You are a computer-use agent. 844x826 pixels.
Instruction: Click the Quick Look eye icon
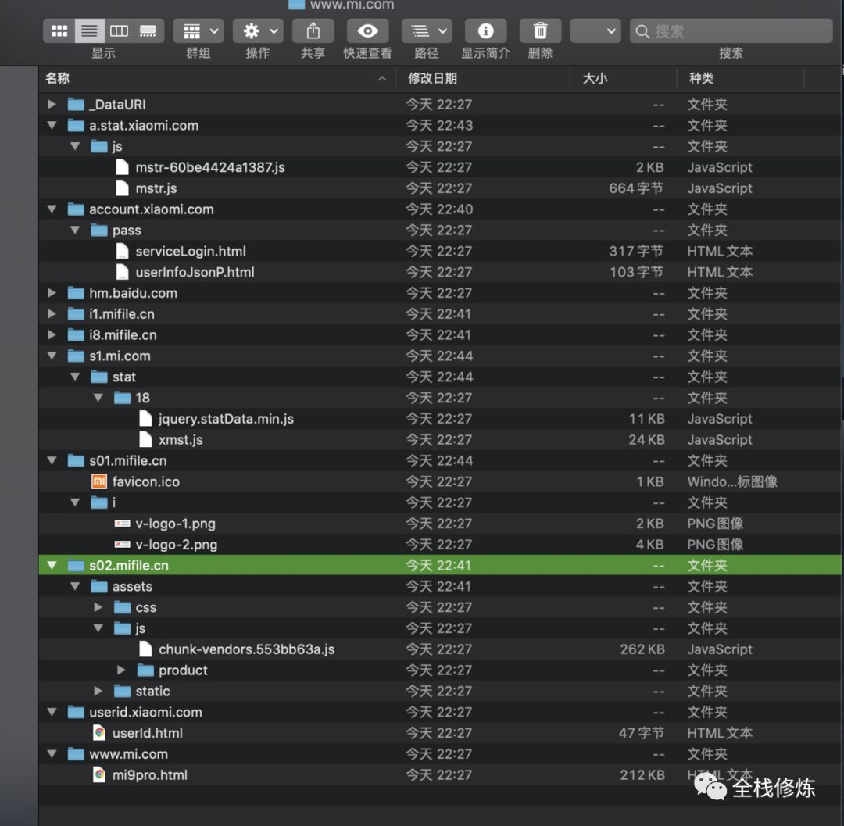[x=367, y=31]
